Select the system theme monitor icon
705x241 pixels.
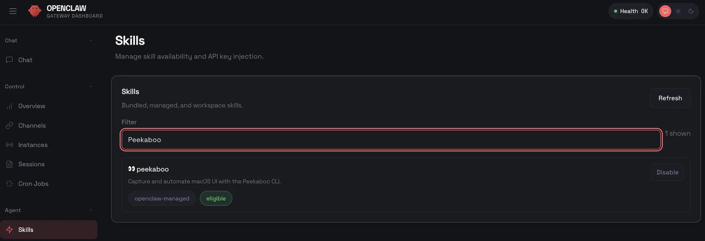coord(665,11)
